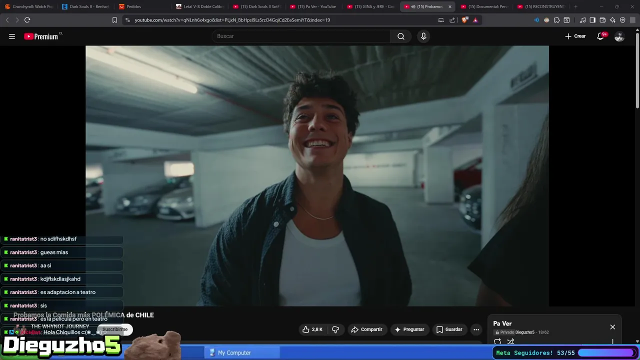Install app icon in the address bar
This screenshot has width=640, height=360.
(x=441, y=20)
